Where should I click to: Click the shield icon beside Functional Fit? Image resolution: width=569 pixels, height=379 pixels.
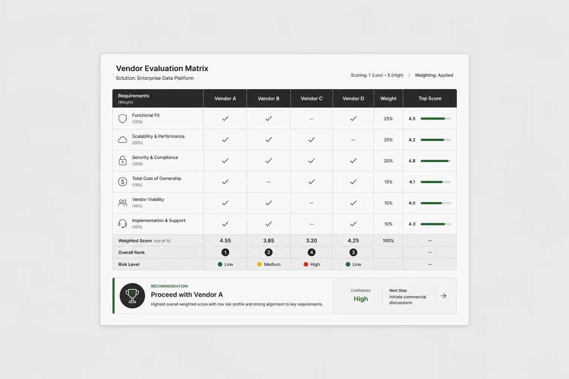click(123, 118)
